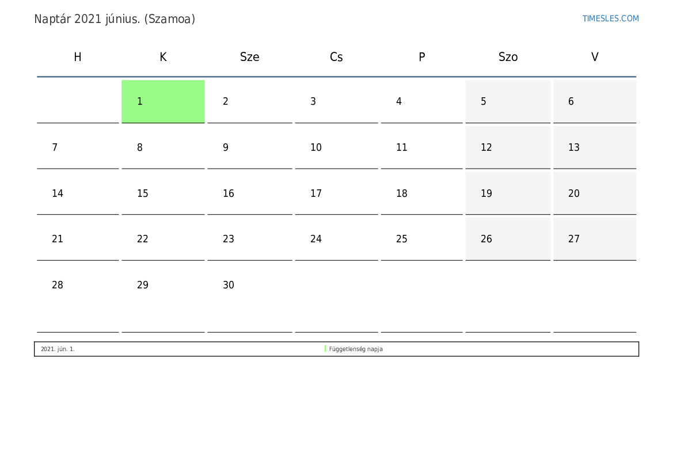Open the TIMESLES.COM link
The height and width of the screenshot is (476, 673).
610,18
